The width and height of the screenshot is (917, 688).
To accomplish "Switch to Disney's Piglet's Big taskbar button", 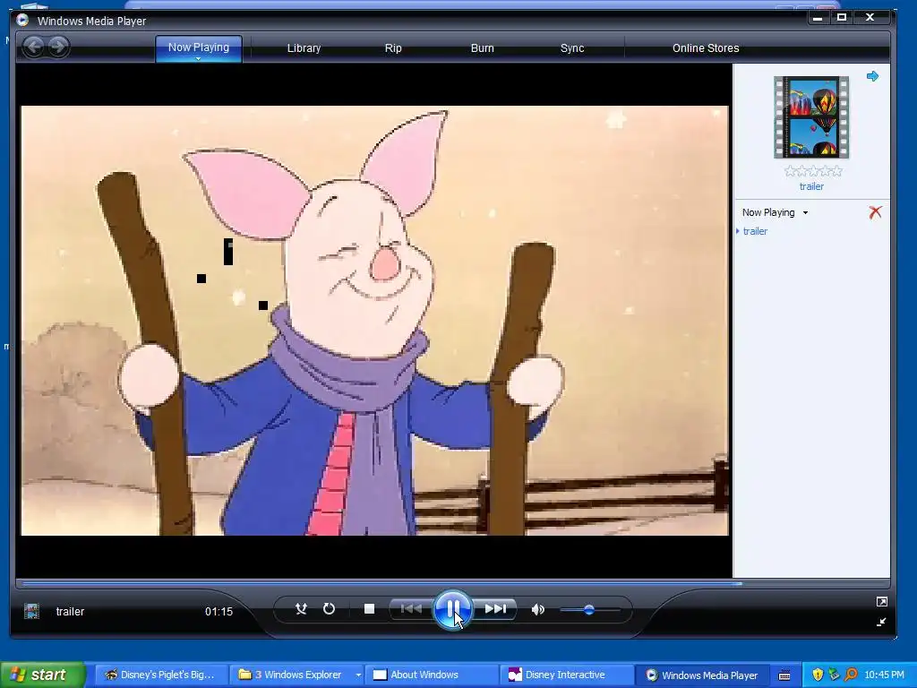I will pyautogui.click(x=159, y=675).
